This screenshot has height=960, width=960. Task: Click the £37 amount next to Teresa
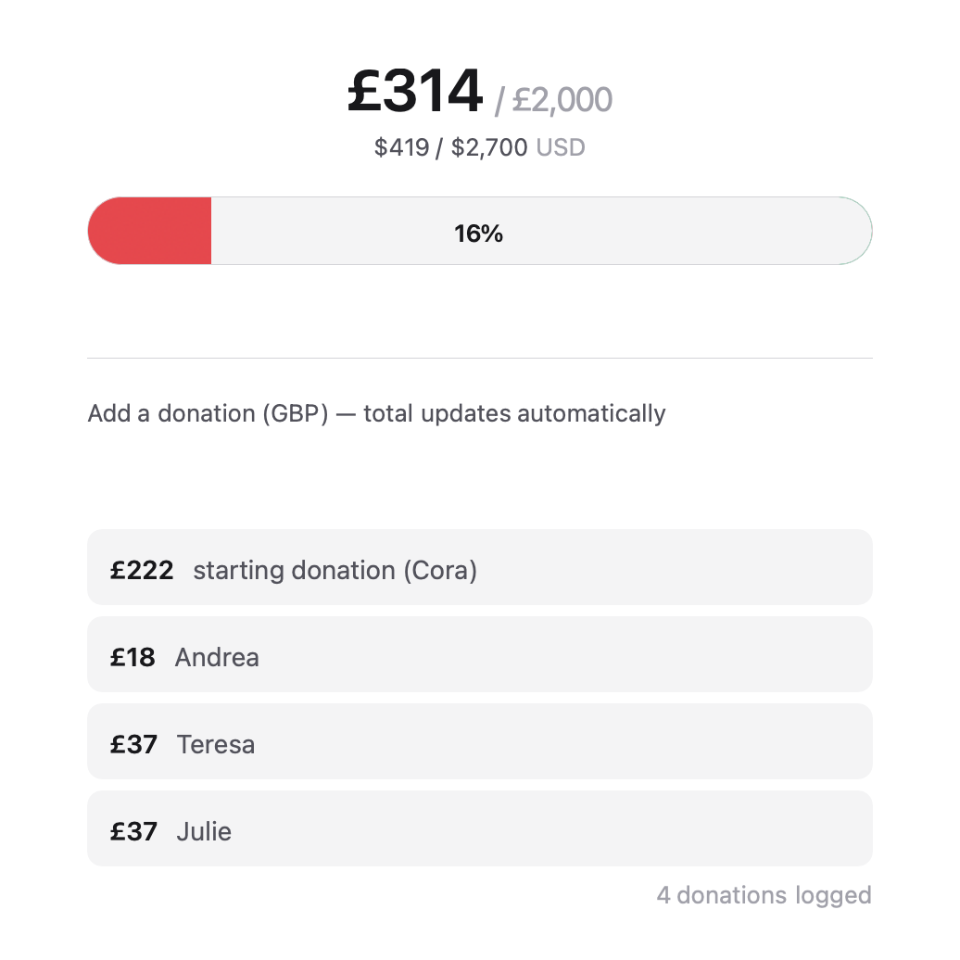(x=133, y=745)
